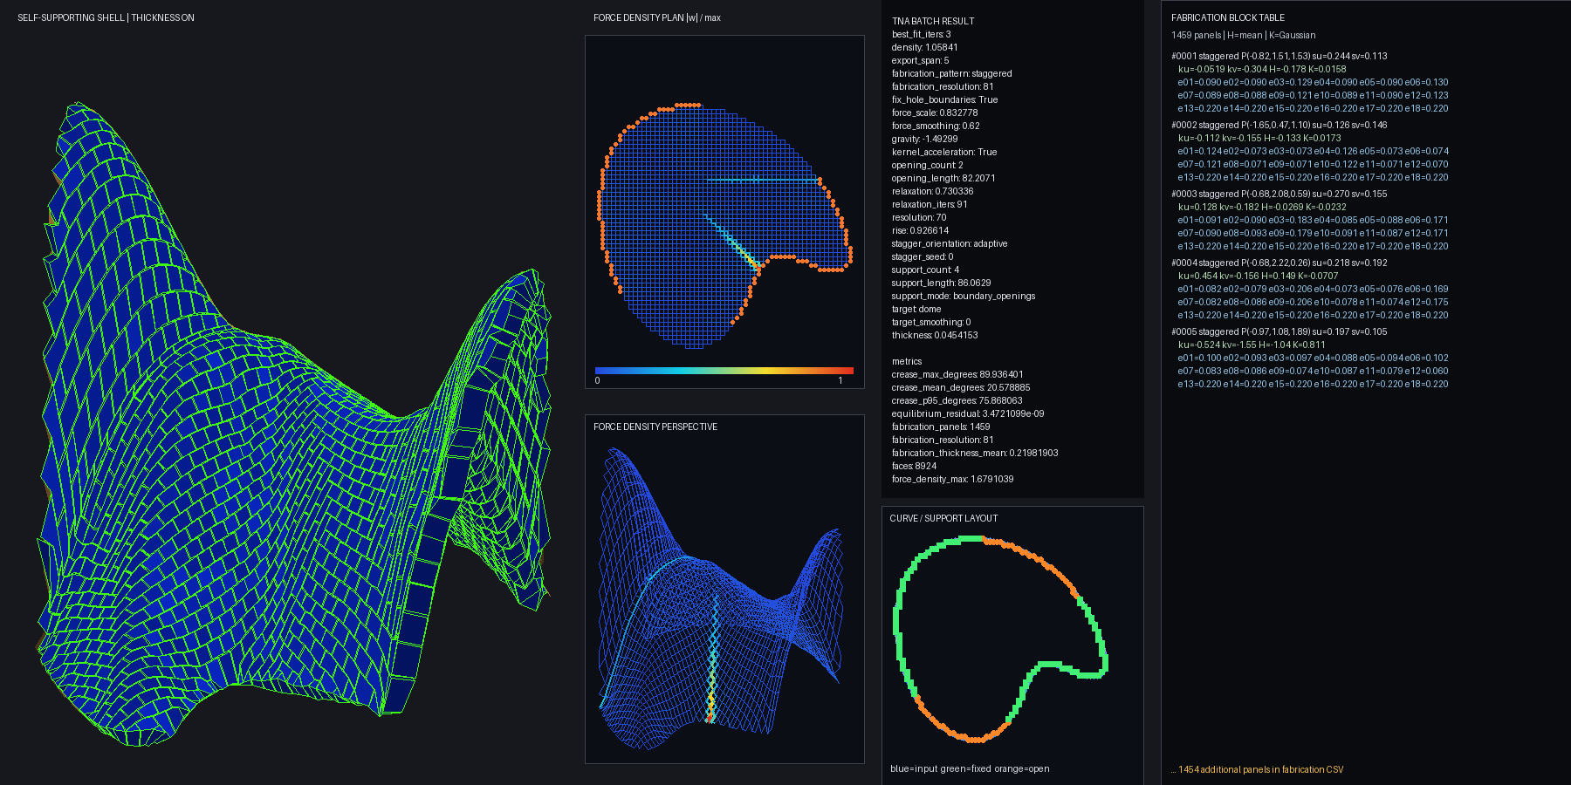Select the FORCE DENSITY PLAN panel header

pyautogui.click(x=657, y=17)
